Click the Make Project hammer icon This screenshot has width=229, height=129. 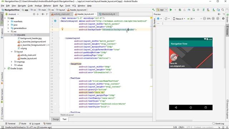[154, 10]
